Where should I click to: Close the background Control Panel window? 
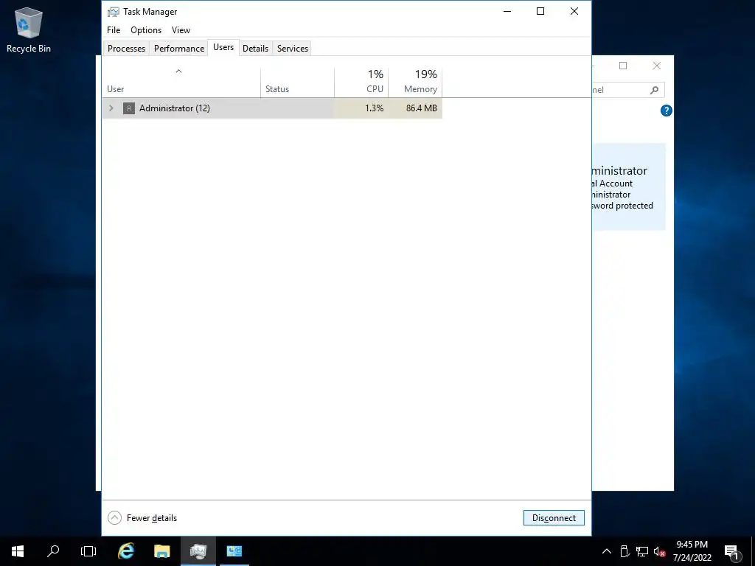[x=657, y=66]
